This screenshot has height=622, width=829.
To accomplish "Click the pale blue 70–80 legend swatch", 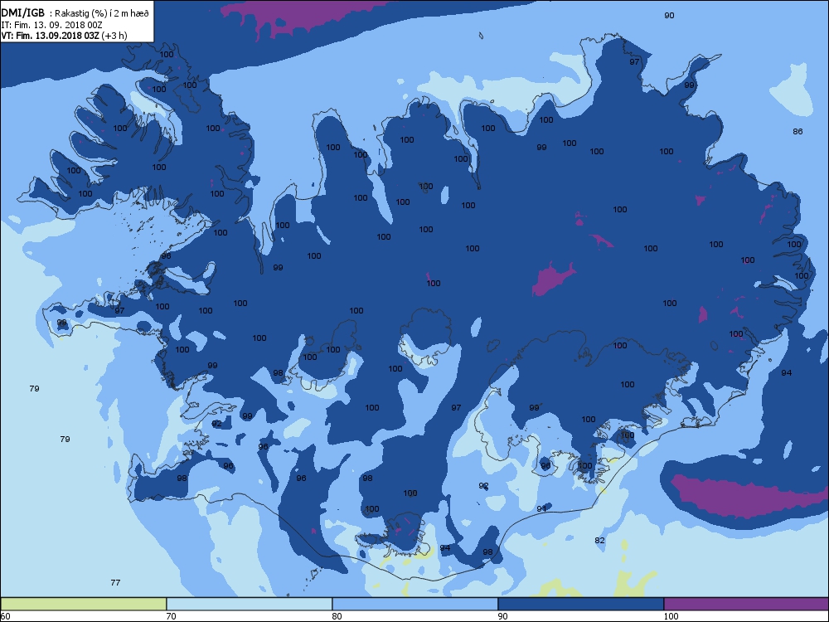I will (249, 604).
